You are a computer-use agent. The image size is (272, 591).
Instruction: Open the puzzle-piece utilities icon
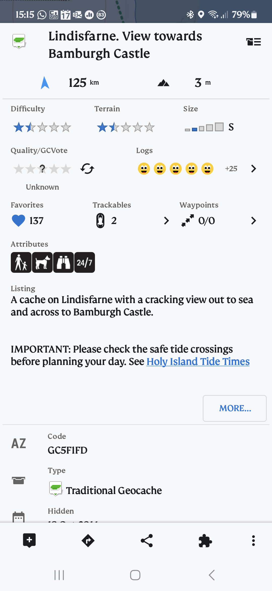pos(205,541)
